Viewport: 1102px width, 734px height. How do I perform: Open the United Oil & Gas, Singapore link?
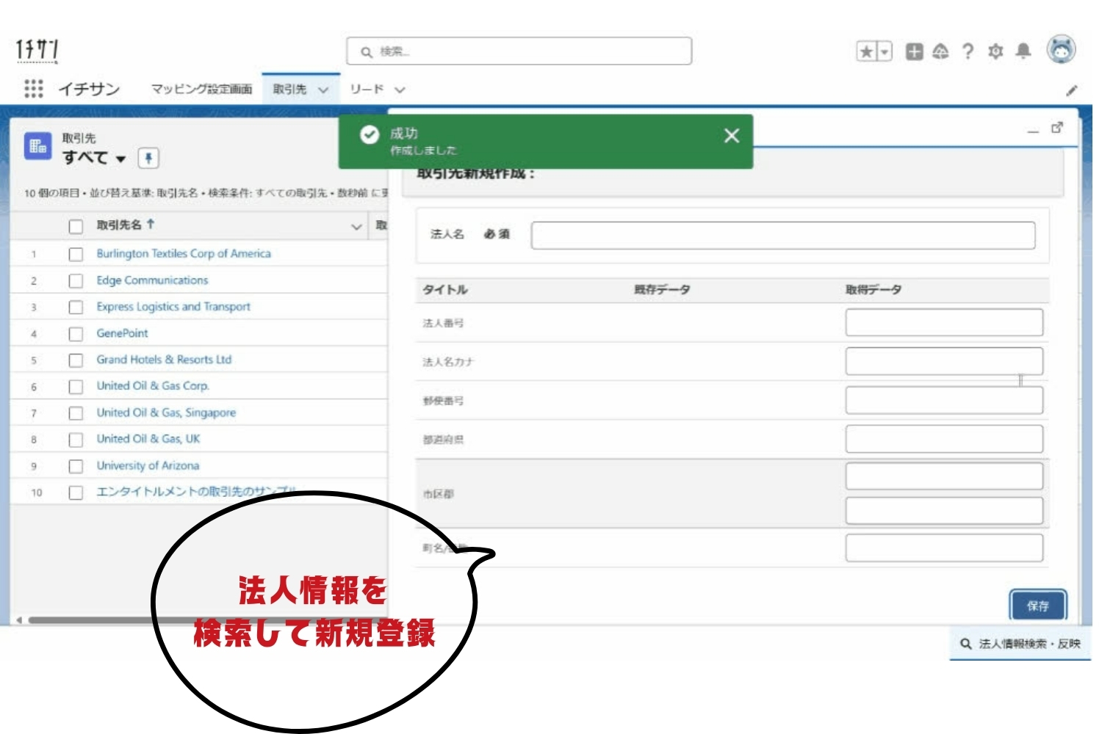click(x=166, y=413)
